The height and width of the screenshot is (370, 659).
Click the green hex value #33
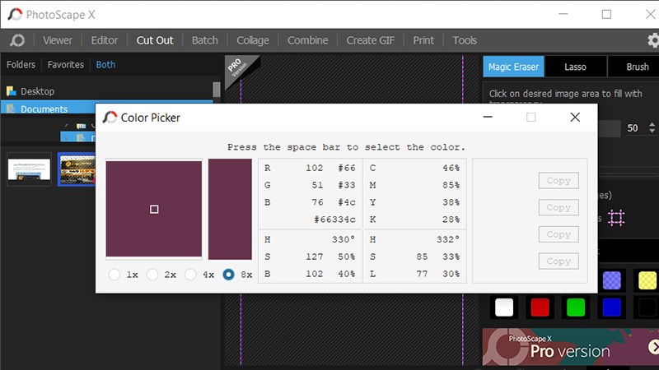coord(347,185)
